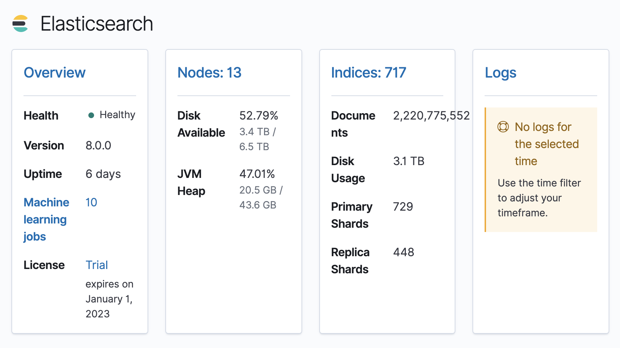Click the lifebuoy help icon in Logs

click(x=503, y=127)
